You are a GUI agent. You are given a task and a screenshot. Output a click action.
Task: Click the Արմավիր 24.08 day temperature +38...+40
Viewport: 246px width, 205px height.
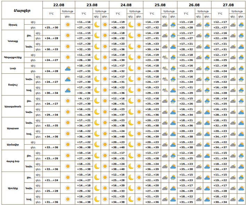click(x=118, y=147)
